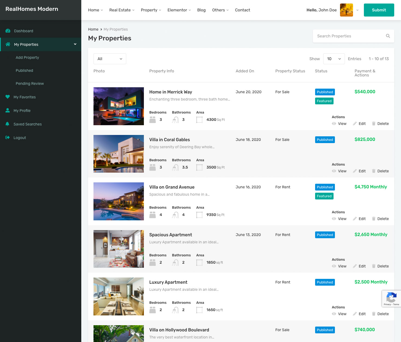The image size is (401, 342).
Task: Click the search magnifier icon
Action: (388, 36)
